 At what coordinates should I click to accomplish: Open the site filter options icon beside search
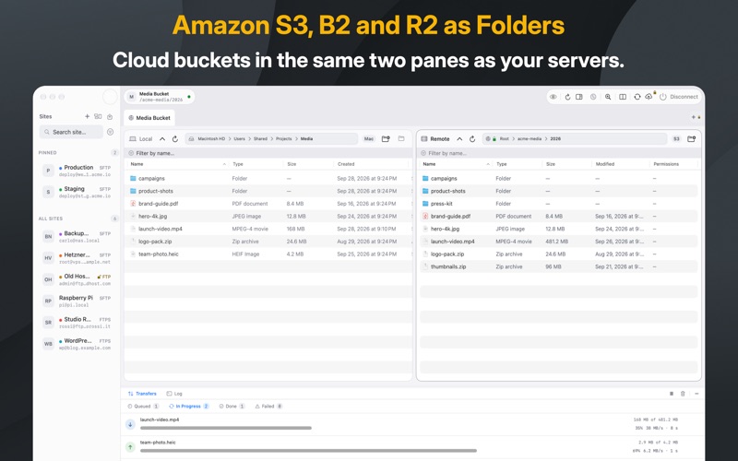(x=110, y=132)
